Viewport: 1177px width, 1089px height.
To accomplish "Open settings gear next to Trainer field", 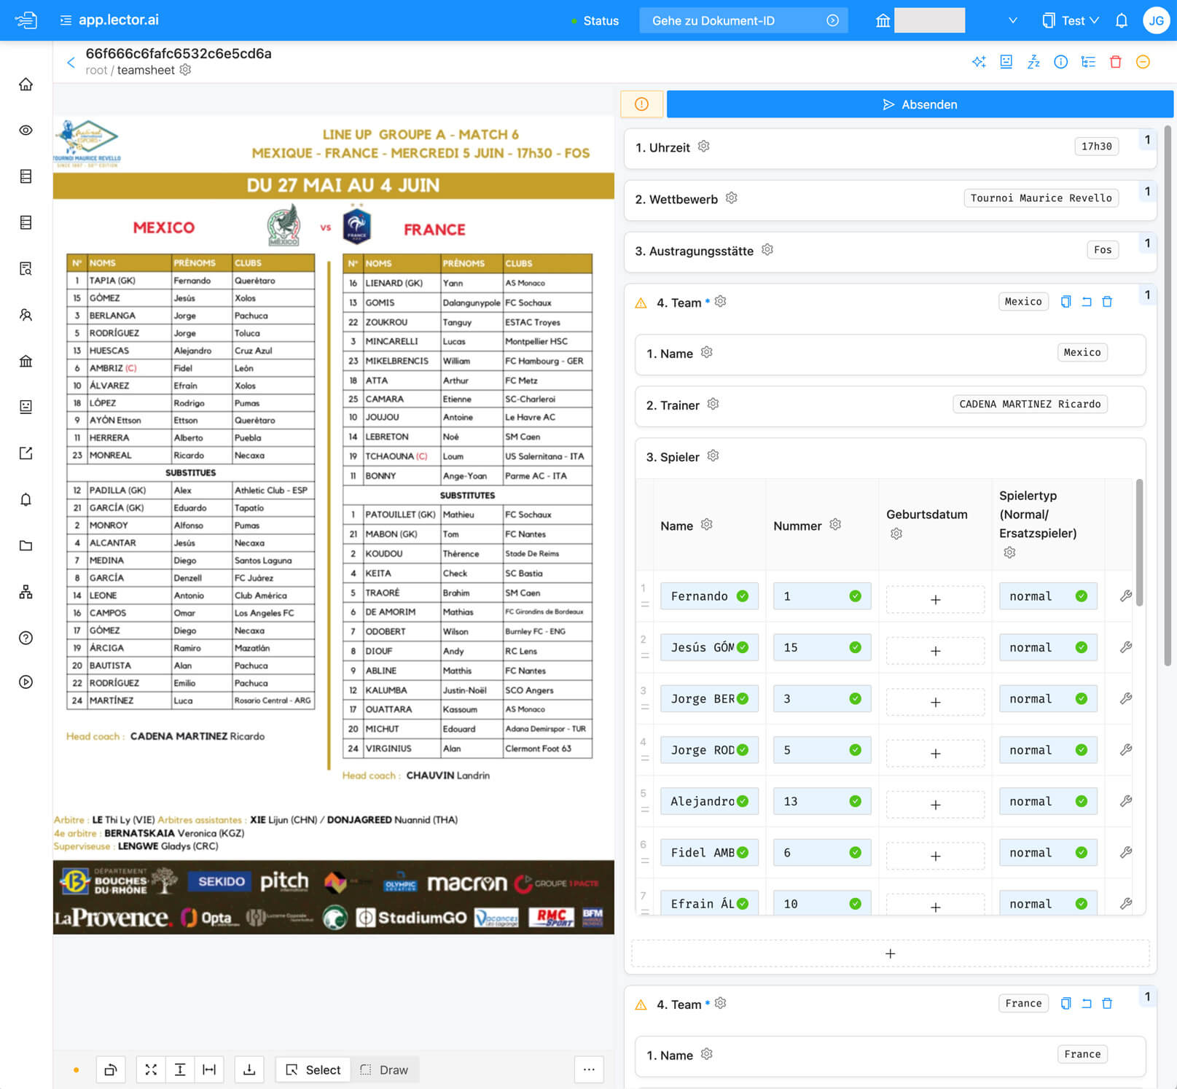I will pyautogui.click(x=713, y=404).
